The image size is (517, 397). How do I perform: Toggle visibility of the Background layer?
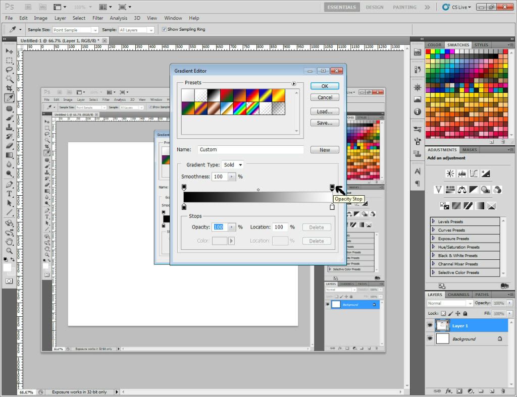(x=430, y=339)
